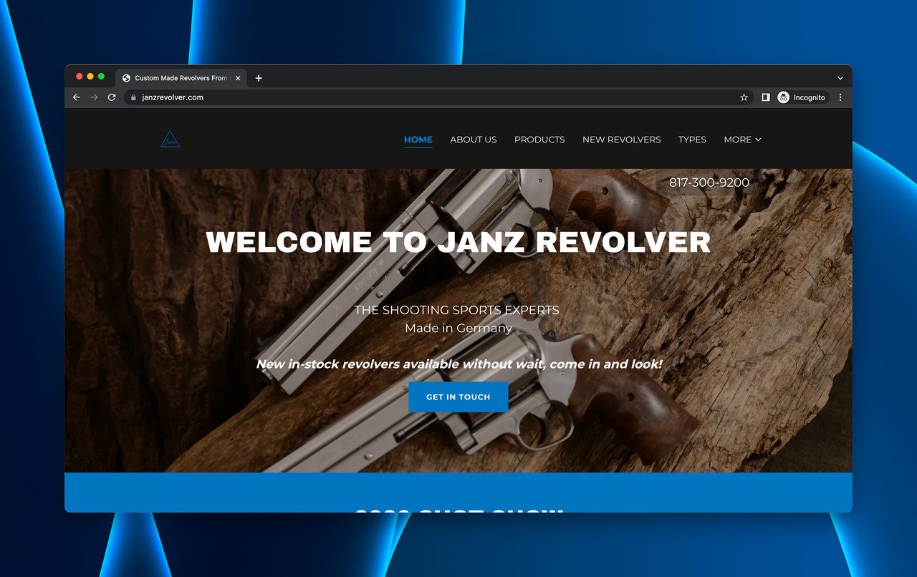Reload the janzrevolver.com page
Image resolution: width=917 pixels, height=577 pixels.
click(x=111, y=97)
